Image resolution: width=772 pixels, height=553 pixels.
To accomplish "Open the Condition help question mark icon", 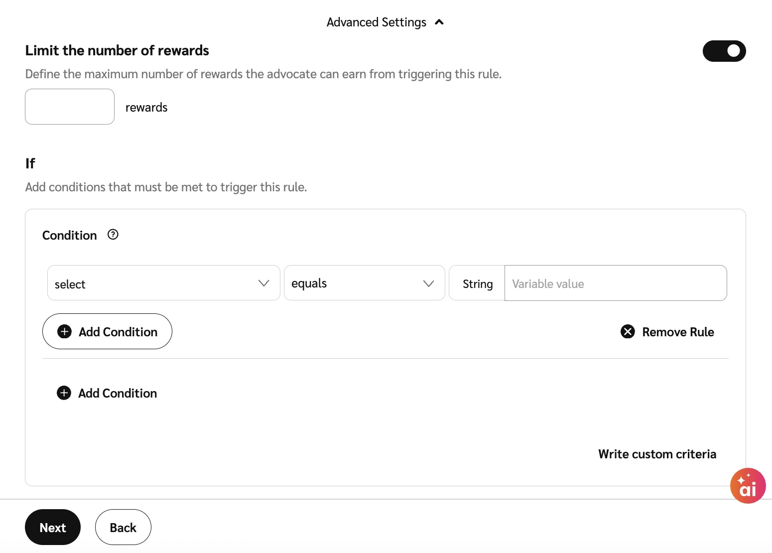I will 113,235.
